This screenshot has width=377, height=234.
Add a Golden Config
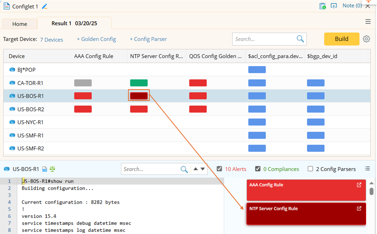coord(96,39)
